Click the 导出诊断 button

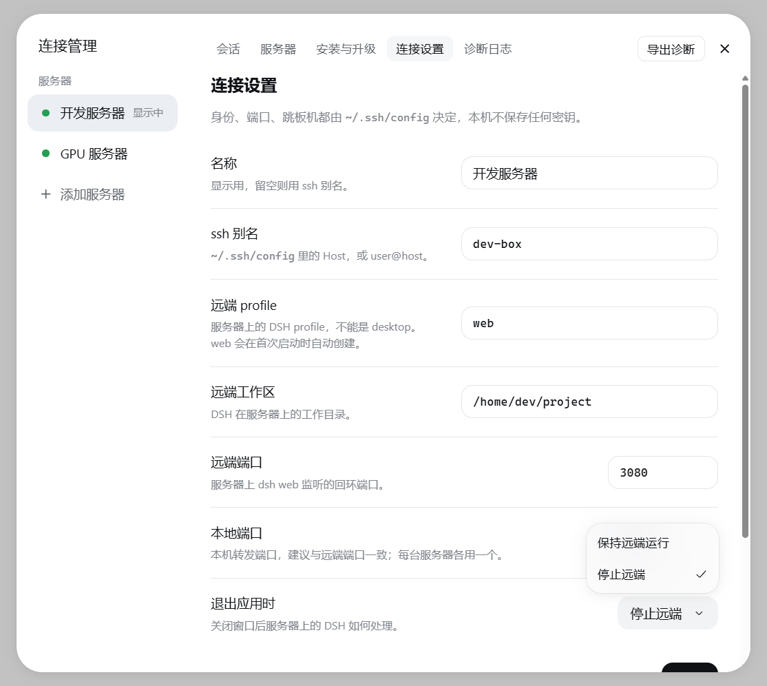click(671, 49)
